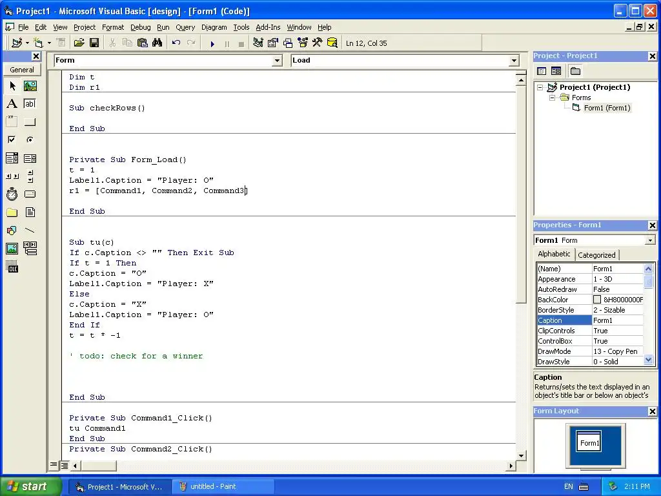Viewport: 661px width, 496px height.
Task: Select the BorderStyle property row
Action: (x=590, y=310)
